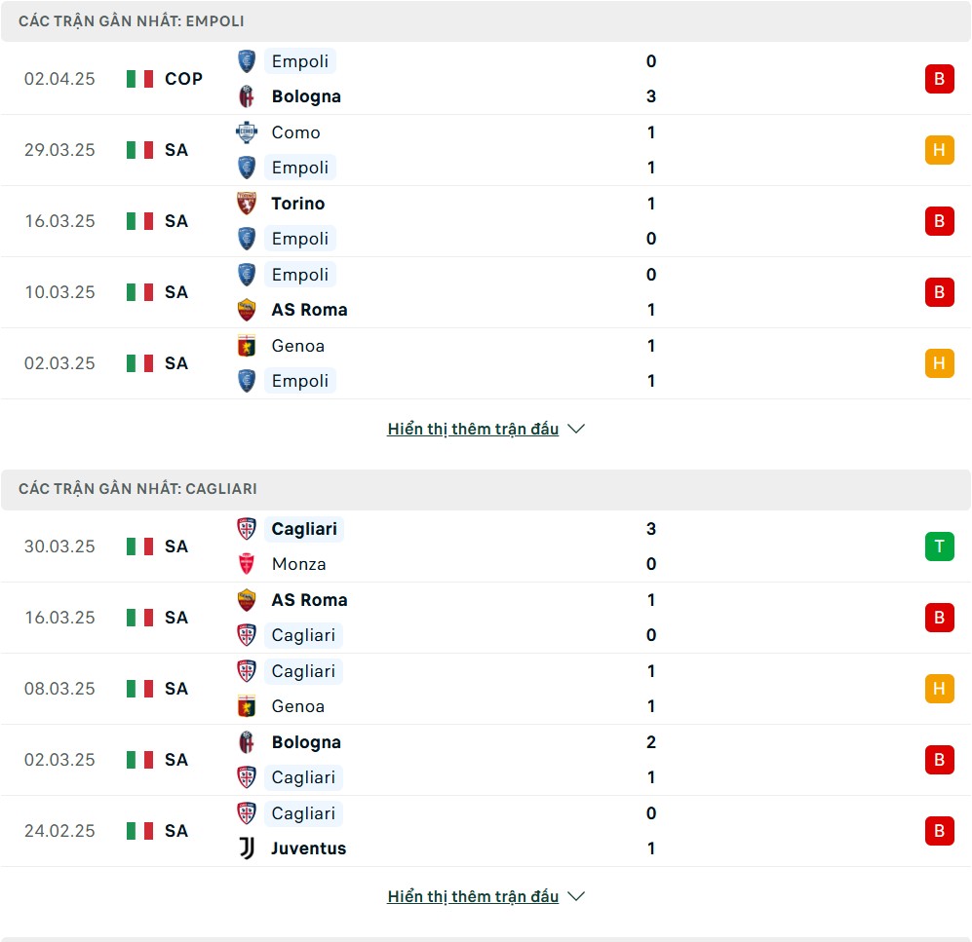Open the Torino team link
Image resolution: width=972 pixels, height=942 pixels.
(297, 204)
